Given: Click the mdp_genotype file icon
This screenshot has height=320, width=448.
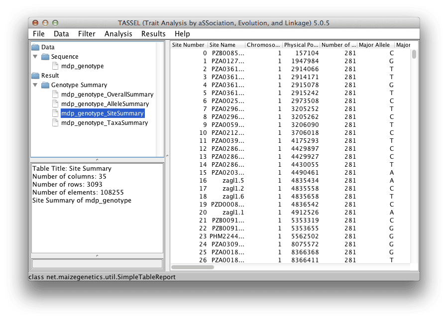Looking at the screenshot, I should tap(55, 66).
